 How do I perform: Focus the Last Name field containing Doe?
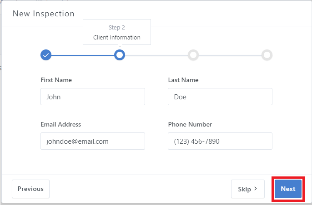click(220, 97)
